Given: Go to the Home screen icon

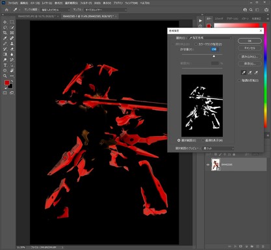Looking at the screenshot, I should pyautogui.click(x=6, y=10).
